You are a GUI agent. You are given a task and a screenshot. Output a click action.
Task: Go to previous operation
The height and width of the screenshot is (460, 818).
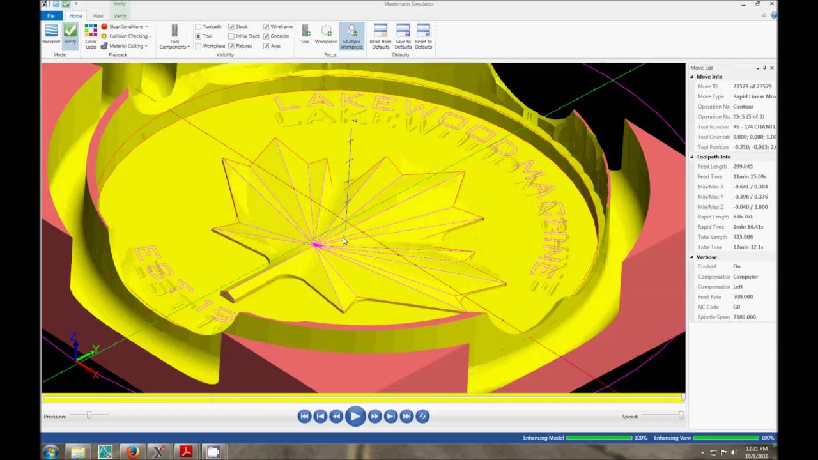point(320,416)
